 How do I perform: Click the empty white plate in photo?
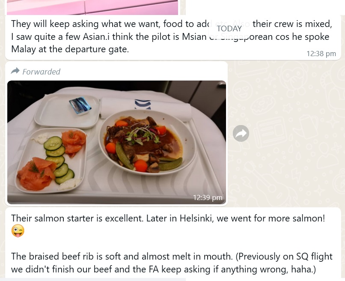pos(67,111)
